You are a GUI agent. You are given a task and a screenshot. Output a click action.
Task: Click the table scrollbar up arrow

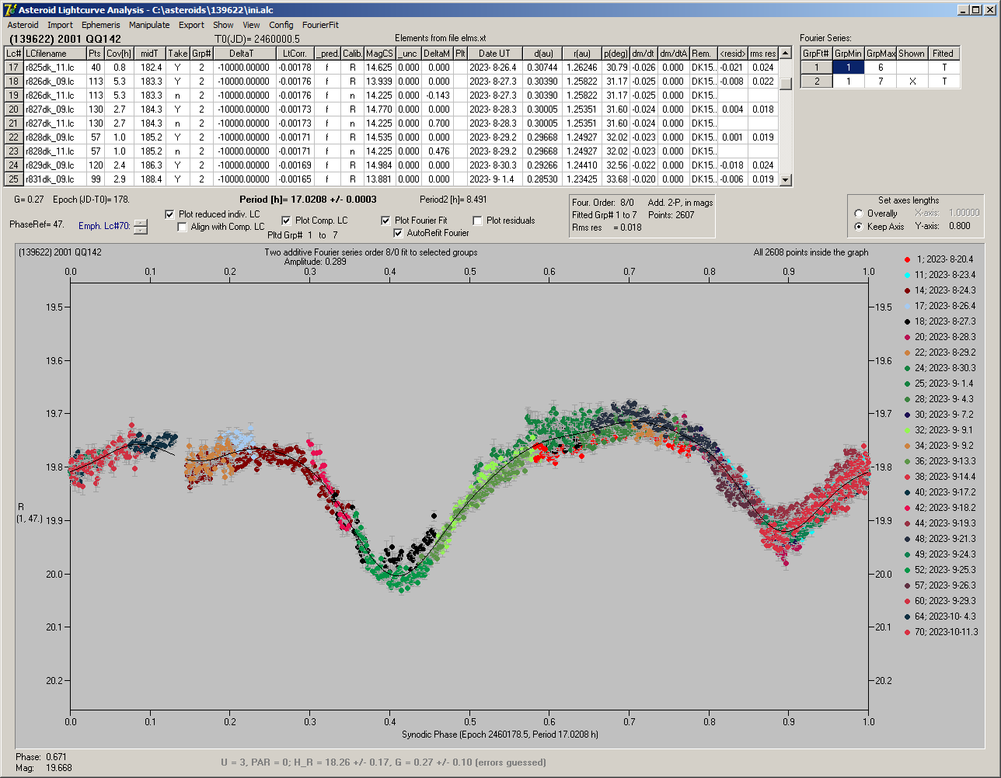[786, 54]
